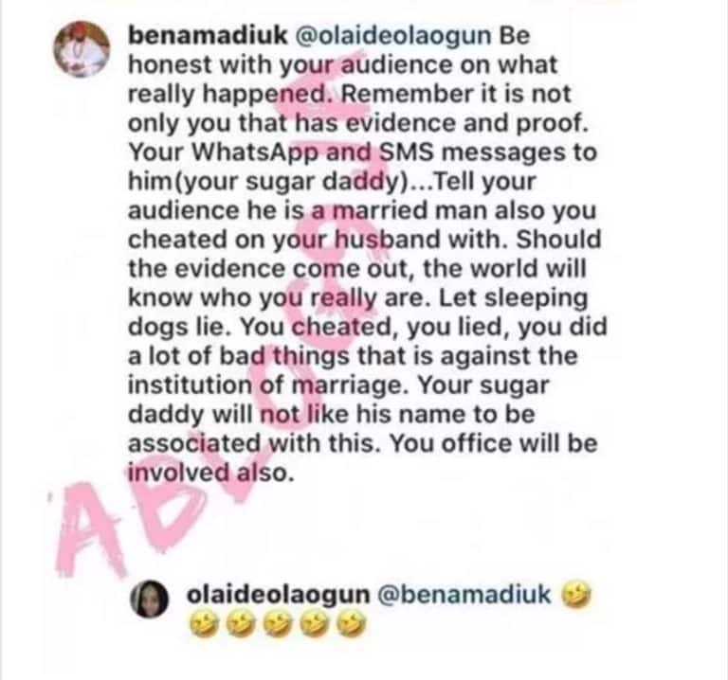Open benamadiuk's profile picture
This screenshot has width=728, height=680.
(x=82, y=49)
